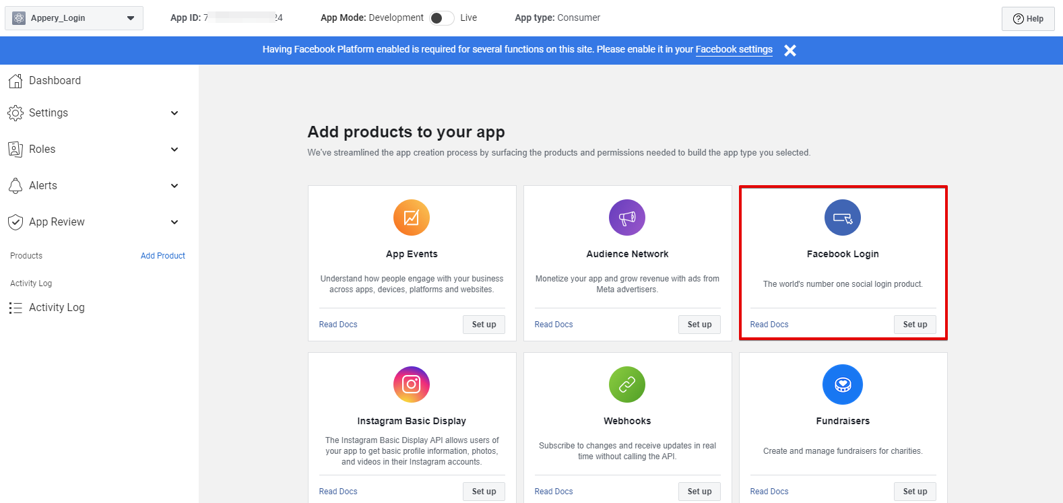Click the Alerts bell icon
Image resolution: width=1063 pixels, height=503 pixels.
pos(15,186)
